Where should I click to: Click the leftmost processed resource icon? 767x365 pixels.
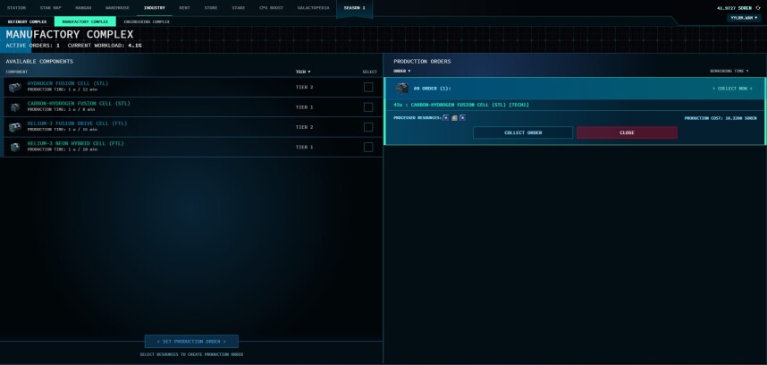446,118
